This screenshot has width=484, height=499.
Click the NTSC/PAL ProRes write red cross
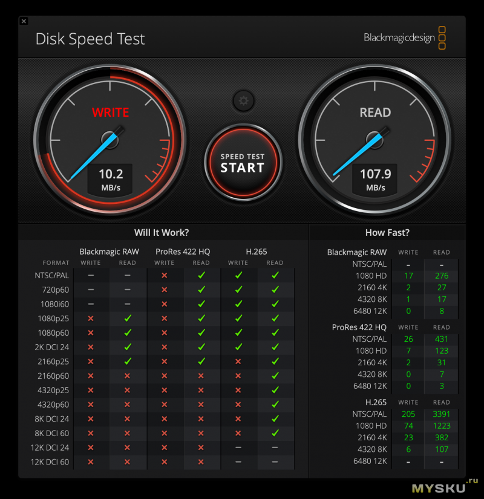[165, 275]
